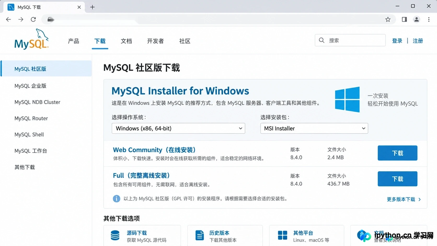Download the Full offline installer
437x246 pixels.
(x=398, y=179)
